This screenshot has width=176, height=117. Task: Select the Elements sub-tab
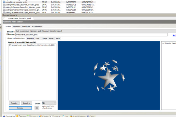pyautogui.click(x=31, y=39)
